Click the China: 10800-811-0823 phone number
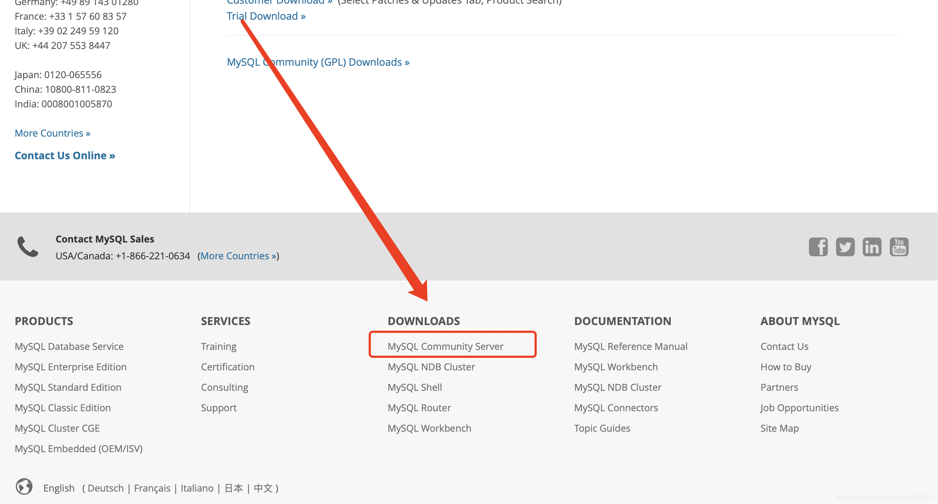 tap(65, 89)
